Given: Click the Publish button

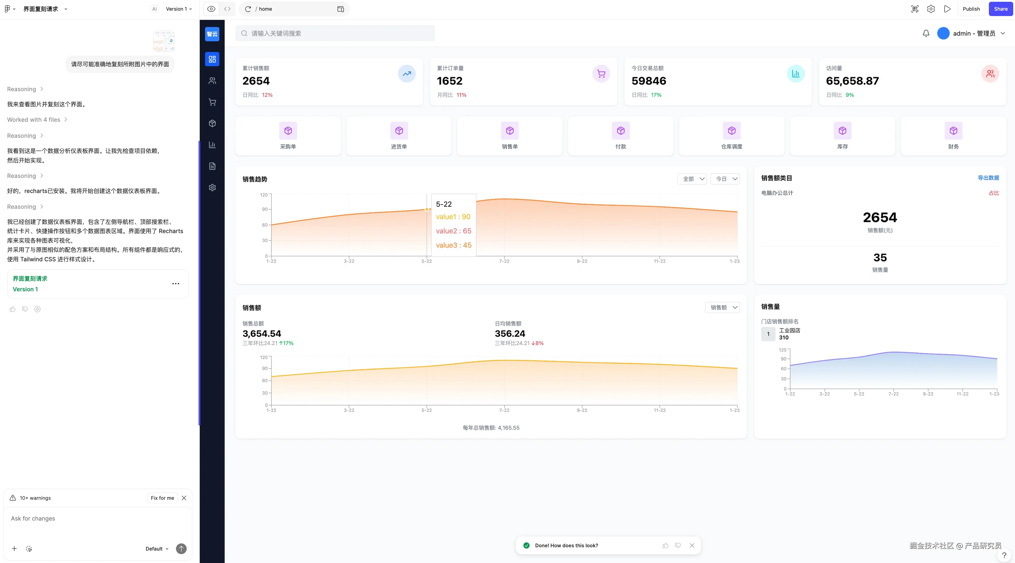Looking at the screenshot, I should click(971, 9).
